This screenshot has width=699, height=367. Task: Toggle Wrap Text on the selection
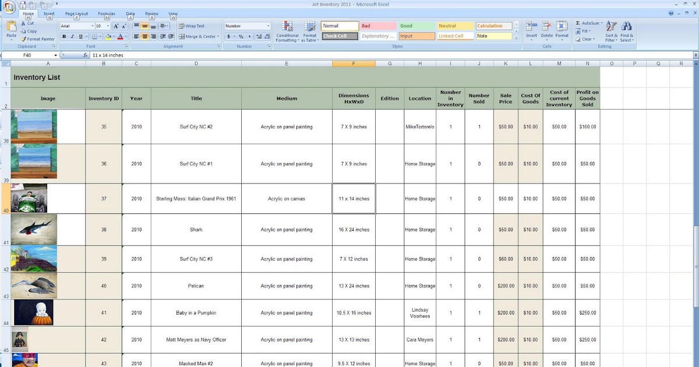click(192, 26)
